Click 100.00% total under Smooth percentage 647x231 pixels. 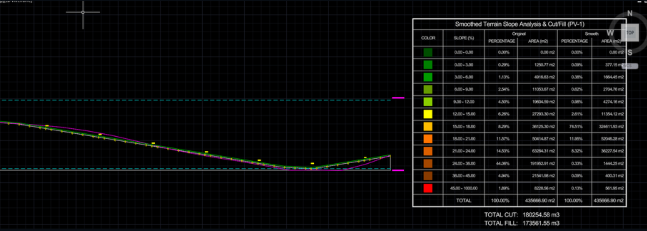pyautogui.click(x=573, y=200)
